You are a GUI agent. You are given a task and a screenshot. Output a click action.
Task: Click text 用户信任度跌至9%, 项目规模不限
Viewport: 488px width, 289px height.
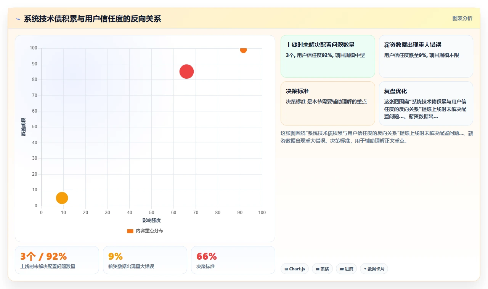(422, 55)
